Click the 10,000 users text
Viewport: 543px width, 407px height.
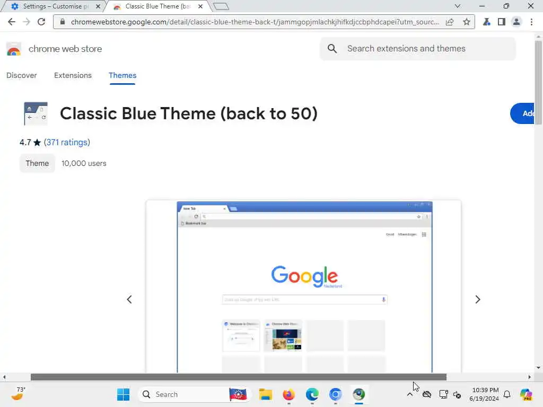pos(84,163)
